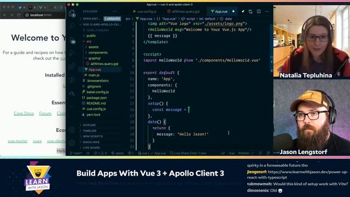This screenshot has width=350, height=197.
Task: Click the browser reload button
Action: point(19,15)
